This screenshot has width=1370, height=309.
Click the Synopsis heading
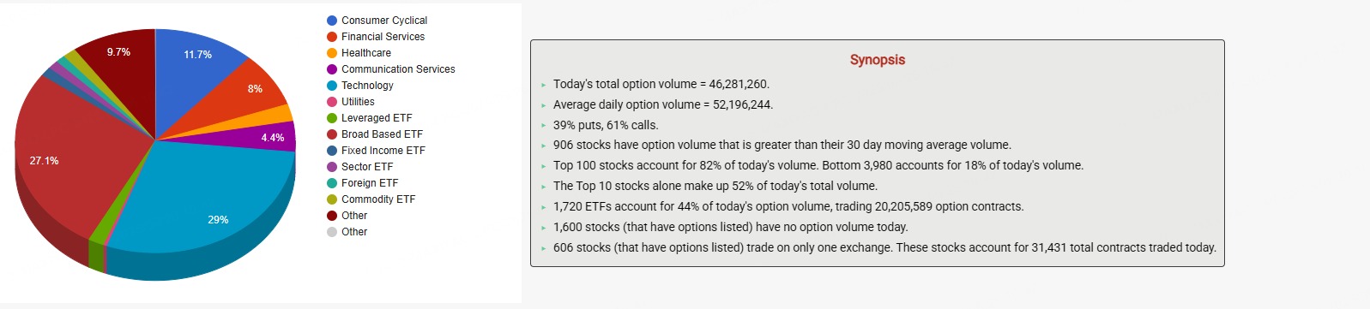(877, 60)
